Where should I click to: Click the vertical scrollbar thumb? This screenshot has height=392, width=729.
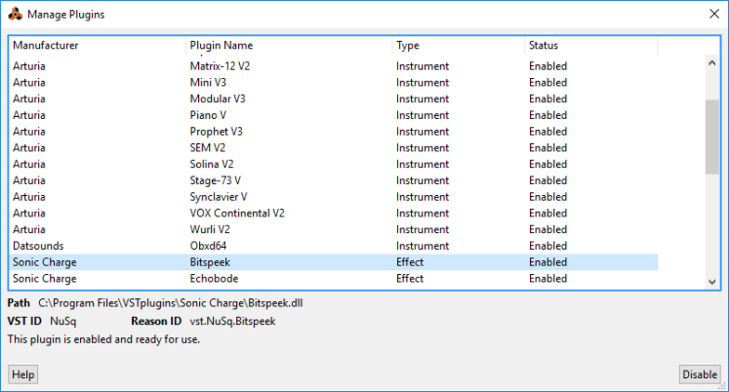[711, 137]
